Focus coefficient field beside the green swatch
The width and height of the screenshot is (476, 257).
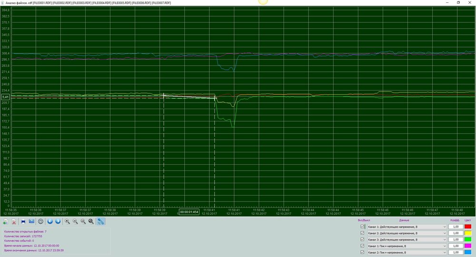click(456, 239)
